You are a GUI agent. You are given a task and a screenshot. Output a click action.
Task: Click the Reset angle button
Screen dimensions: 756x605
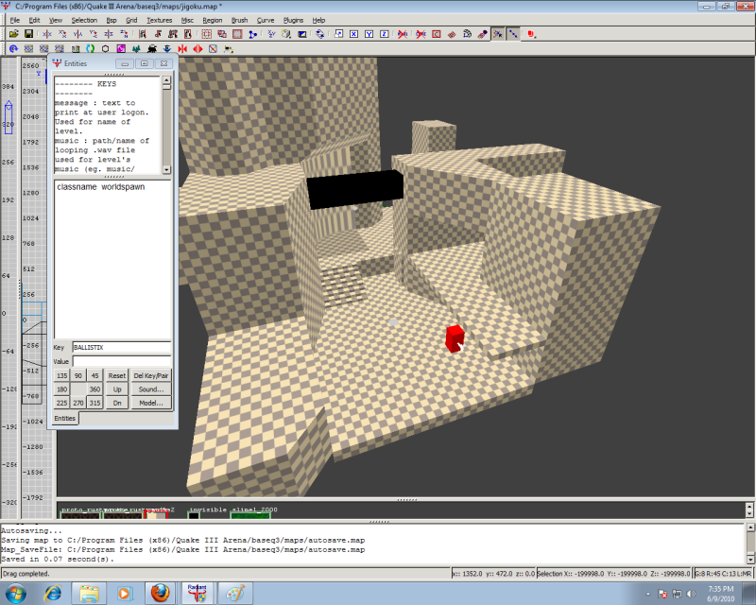[116, 375]
